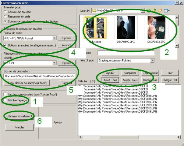Click 'Parcourir' to browse destination folder

[67, 83]
